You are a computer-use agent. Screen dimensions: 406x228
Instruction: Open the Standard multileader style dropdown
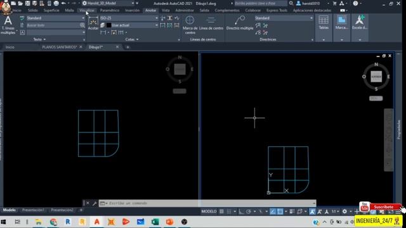click(x=284, y=18)
